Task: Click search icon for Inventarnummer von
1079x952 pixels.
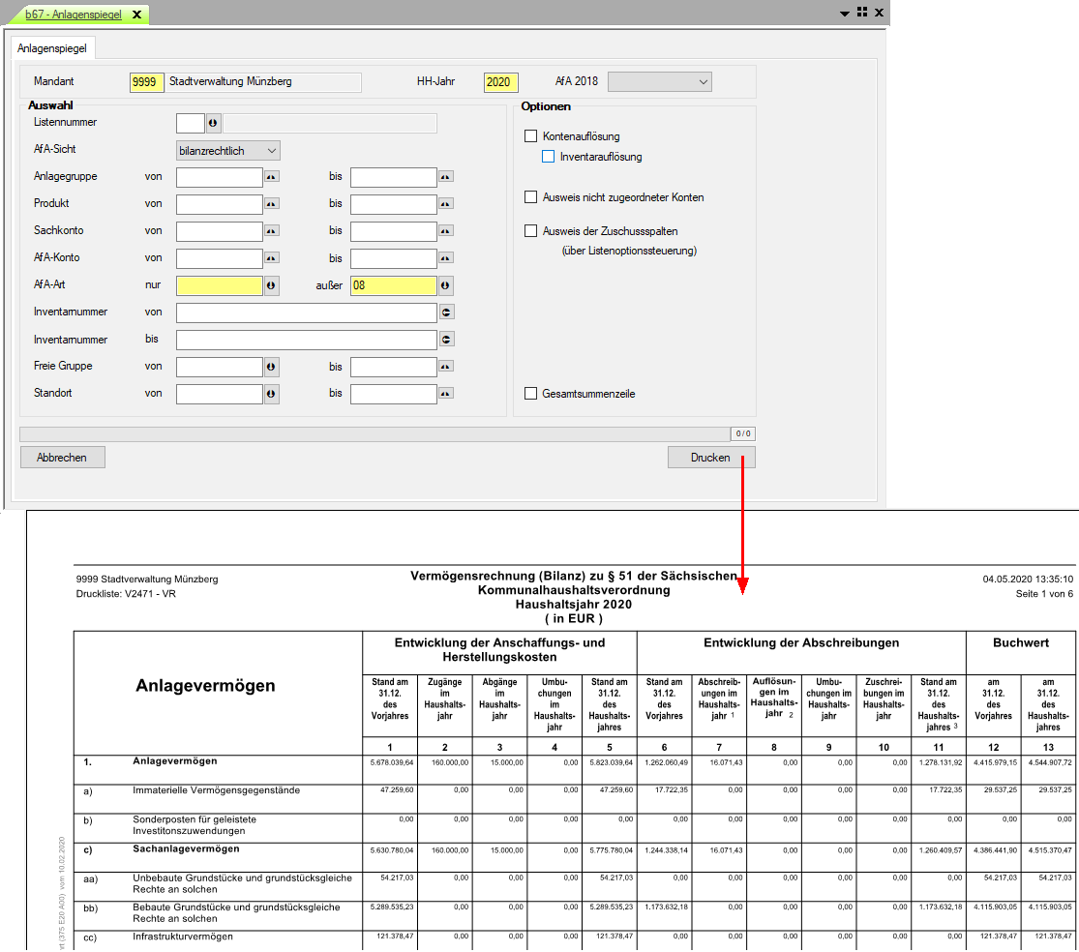Action: point(446,312)
